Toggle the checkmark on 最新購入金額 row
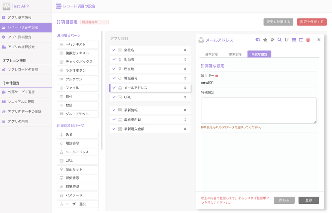The width and height of the screenshot is (332, 213). [114, 129]
